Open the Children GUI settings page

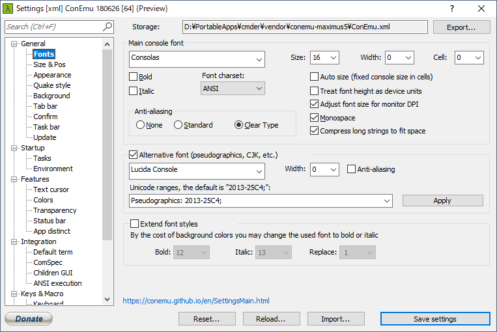coord(53,273)
